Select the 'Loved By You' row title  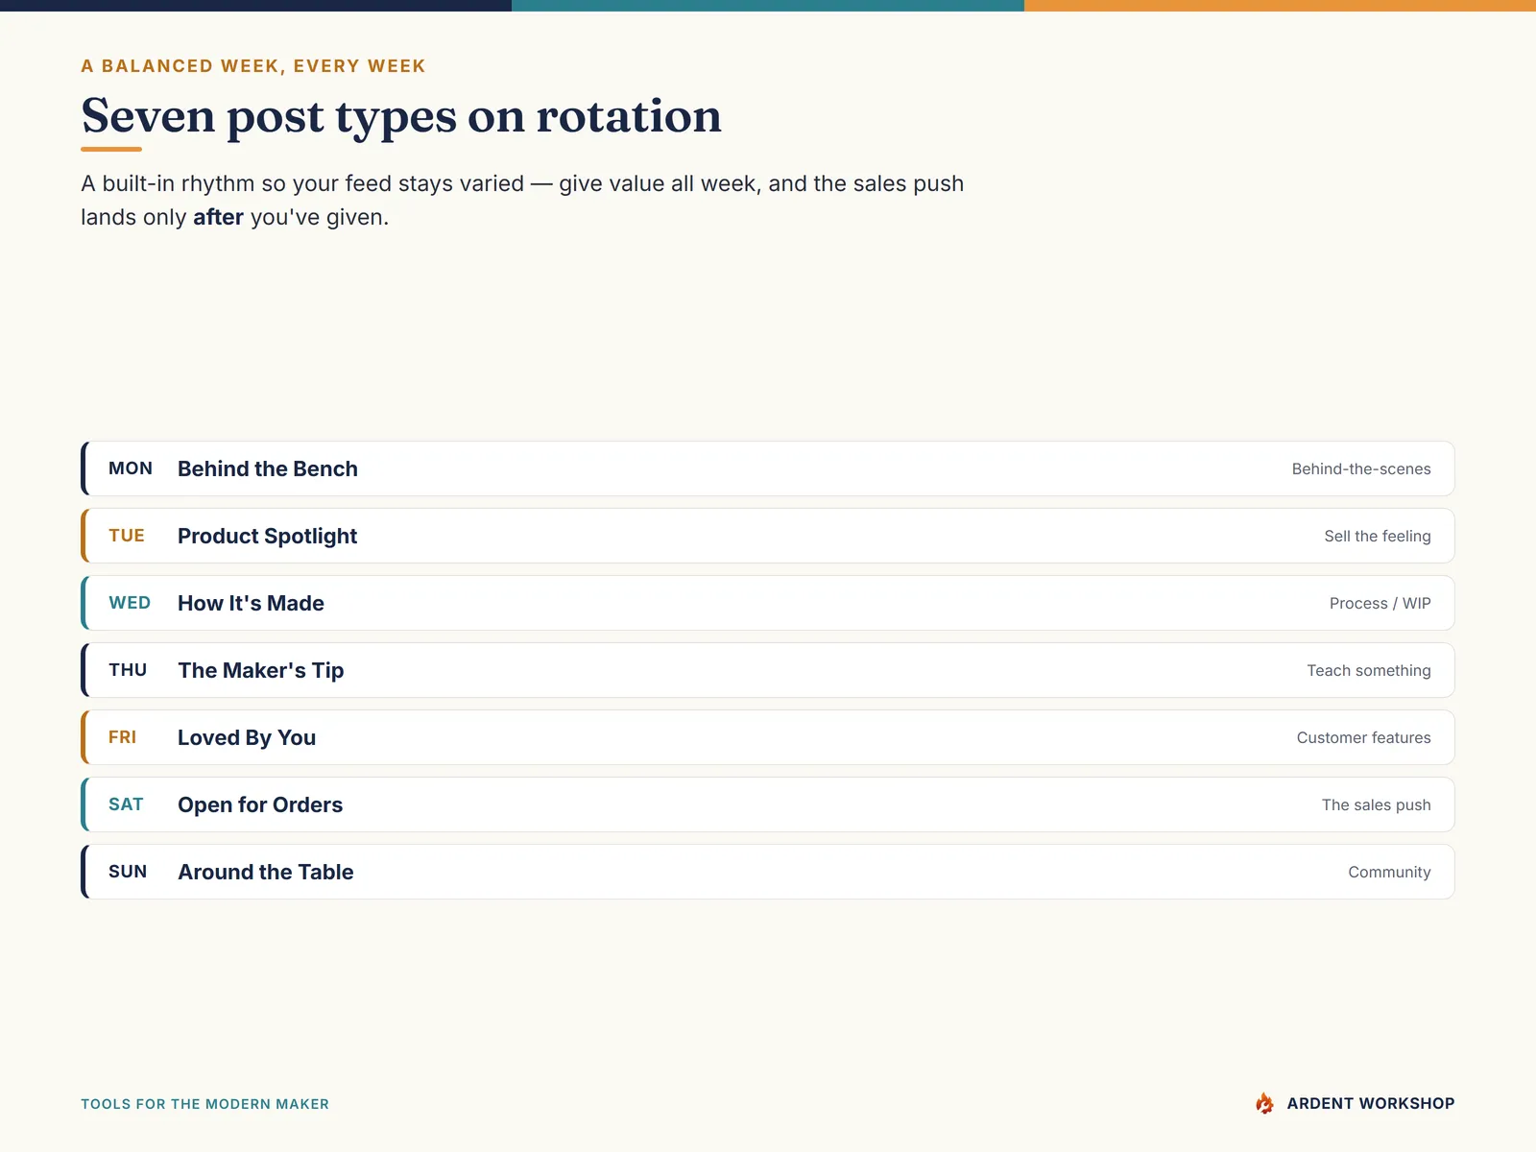247,737
